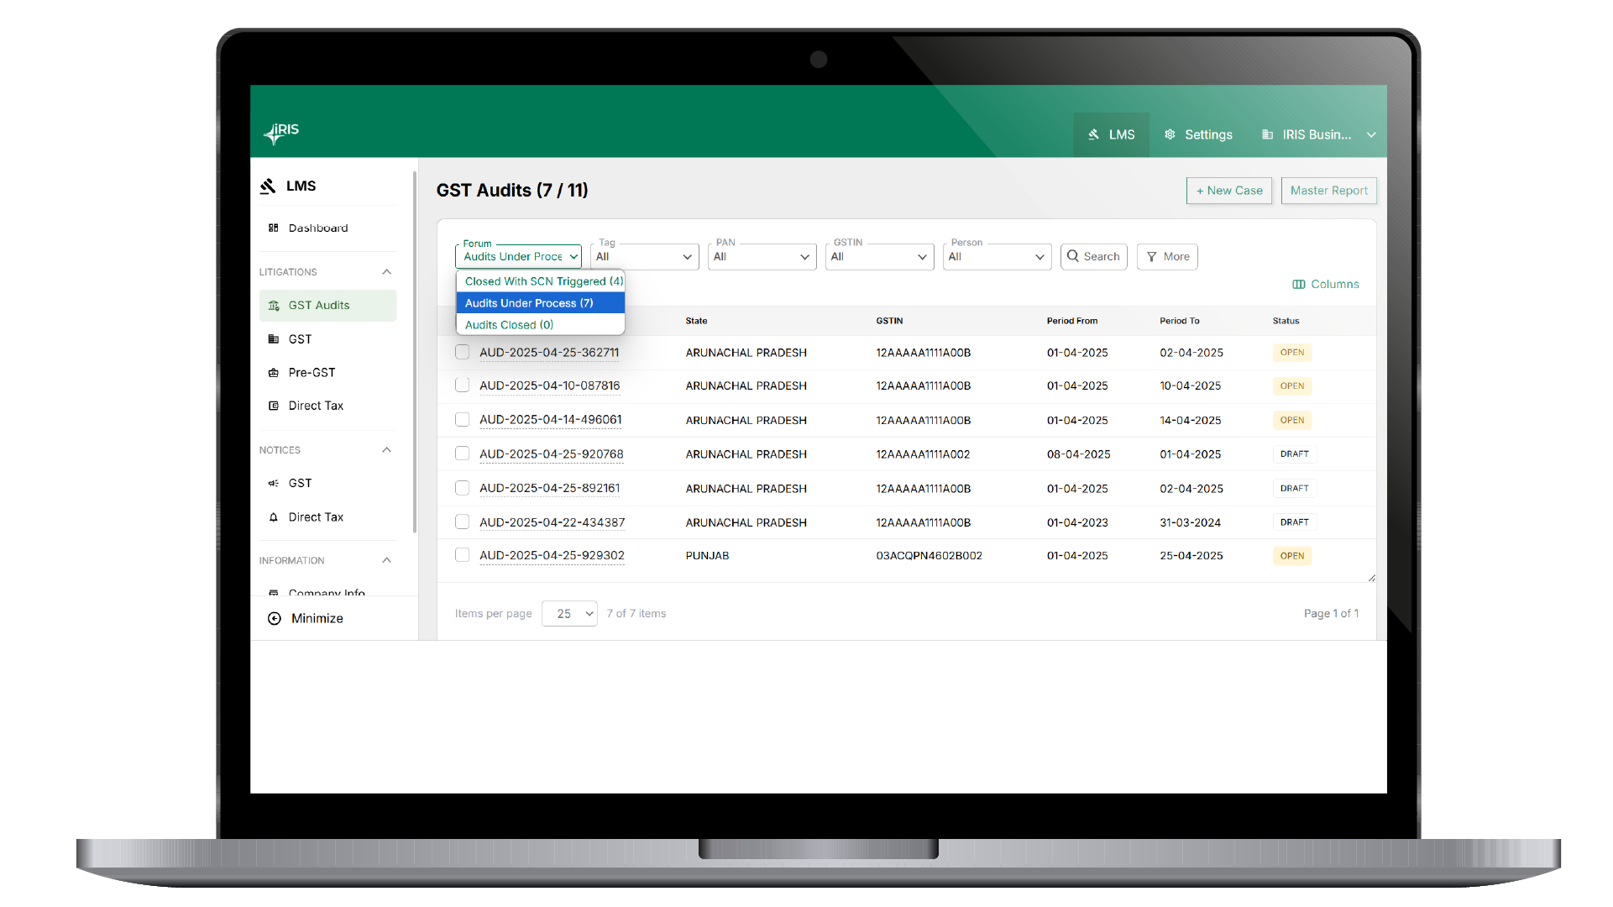Image resolution: width=1613 pixels, height=907 pixels.
Task: Open audit AUD-2025-04-25-362711
Action: pyautogui.click(x=549, y=353)
